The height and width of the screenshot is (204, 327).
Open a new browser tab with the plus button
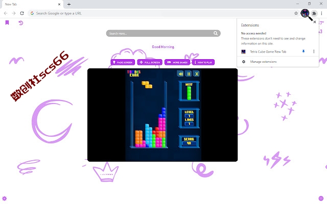(69, 4)
